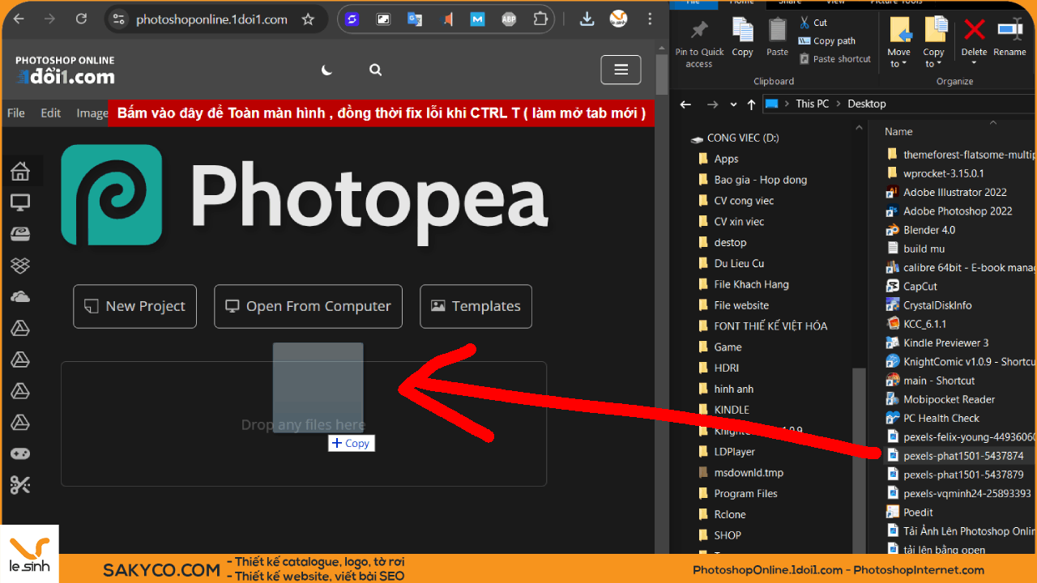Open the site search magnifier icon

[375, 70]
